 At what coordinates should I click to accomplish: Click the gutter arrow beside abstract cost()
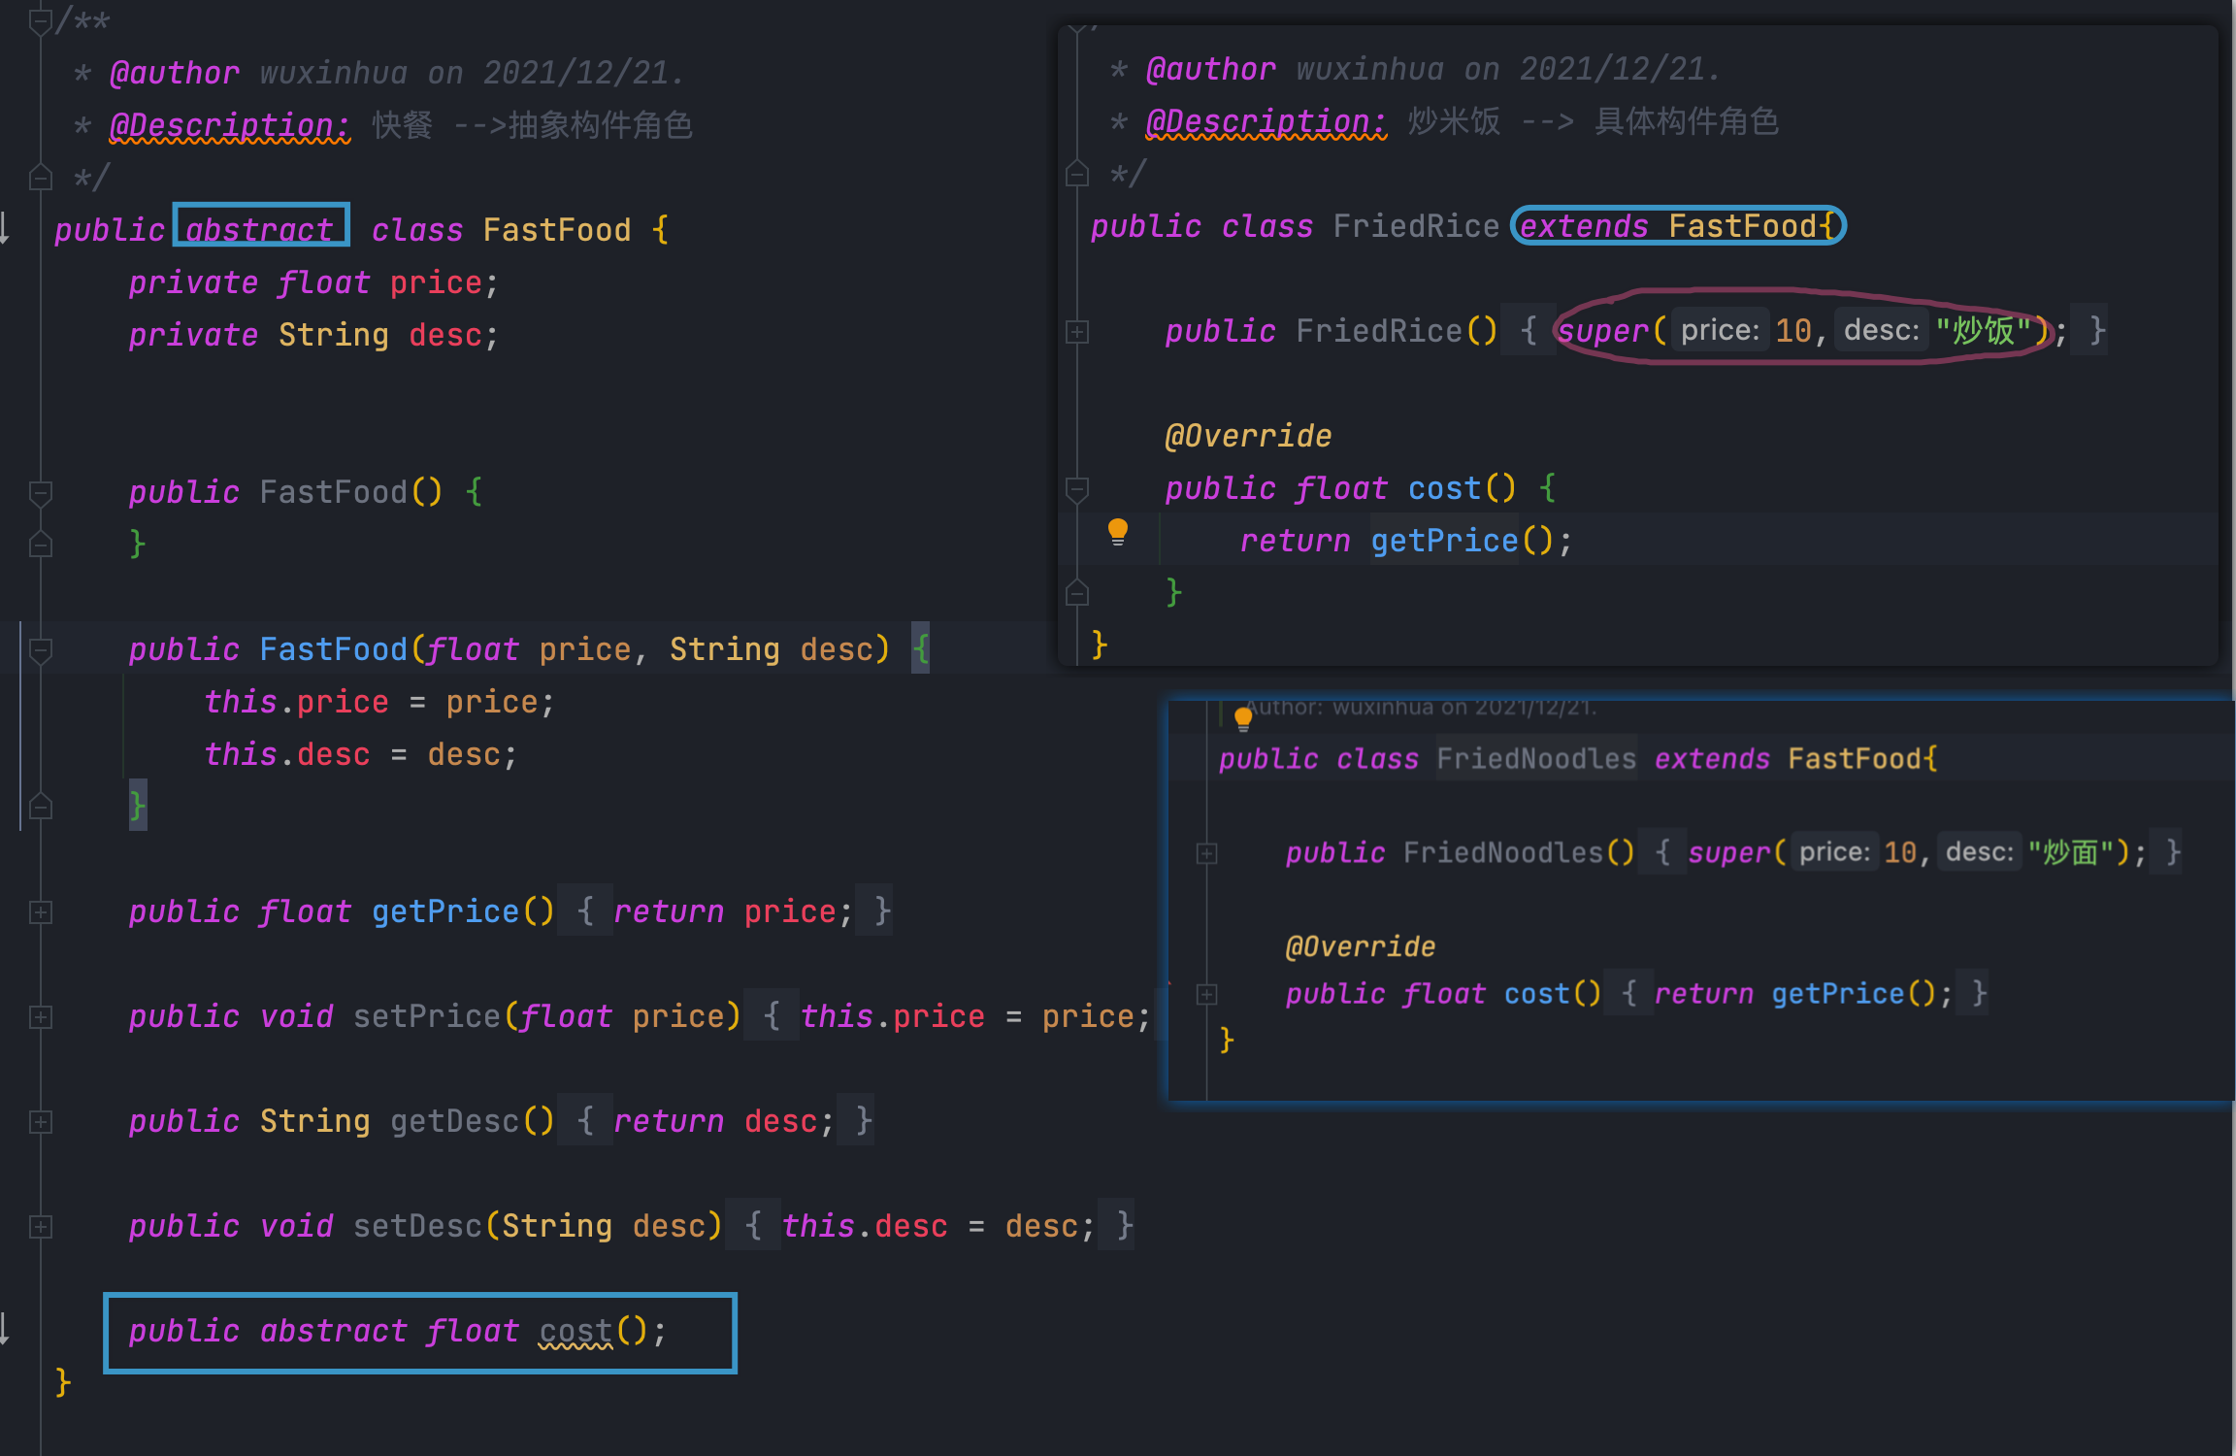pyautogui.click(x=5, y=1328)
